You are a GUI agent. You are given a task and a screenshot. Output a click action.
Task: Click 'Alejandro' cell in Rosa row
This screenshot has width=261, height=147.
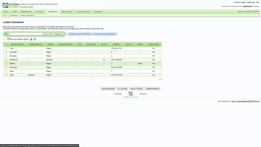click(x=31, y=75)
